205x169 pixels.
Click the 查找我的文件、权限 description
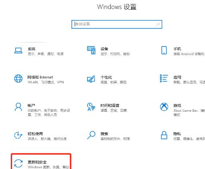[x=115, y=139]
